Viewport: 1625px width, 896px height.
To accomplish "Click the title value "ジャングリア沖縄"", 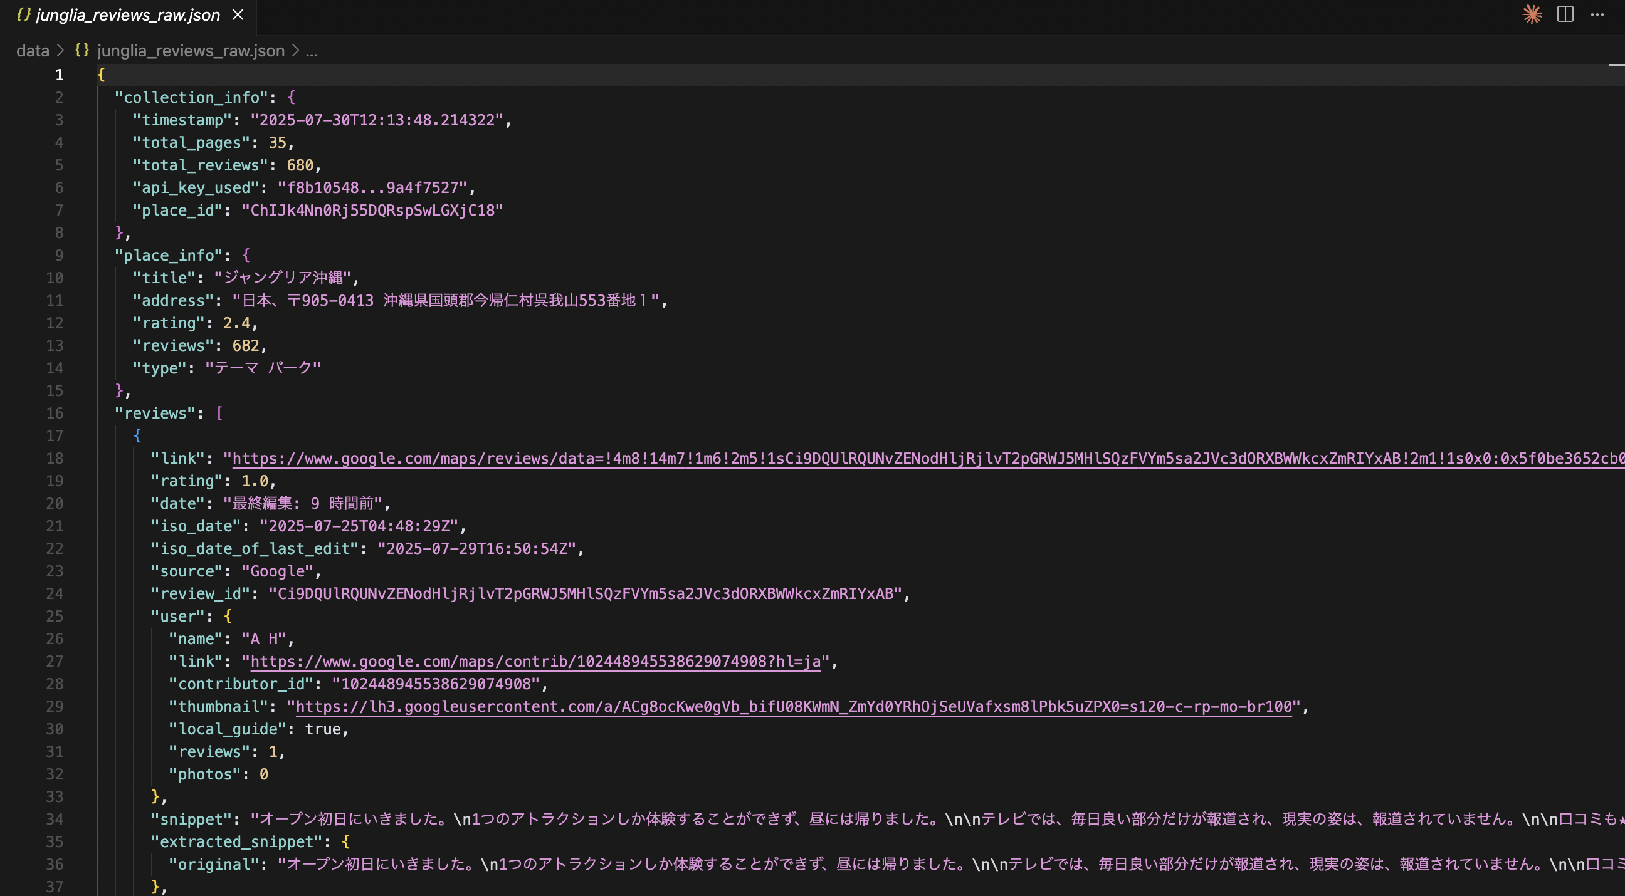I will click(x=282, y=278).
